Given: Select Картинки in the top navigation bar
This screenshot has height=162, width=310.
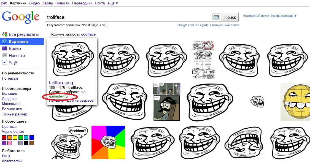Looking at the screenshot, I should point(18,3).
